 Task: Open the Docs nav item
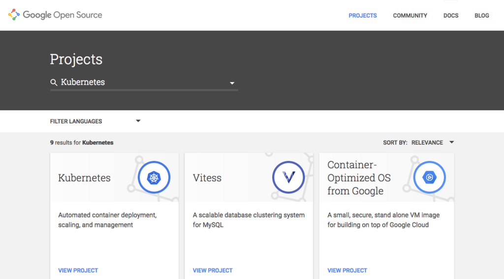tap(451, 15)
